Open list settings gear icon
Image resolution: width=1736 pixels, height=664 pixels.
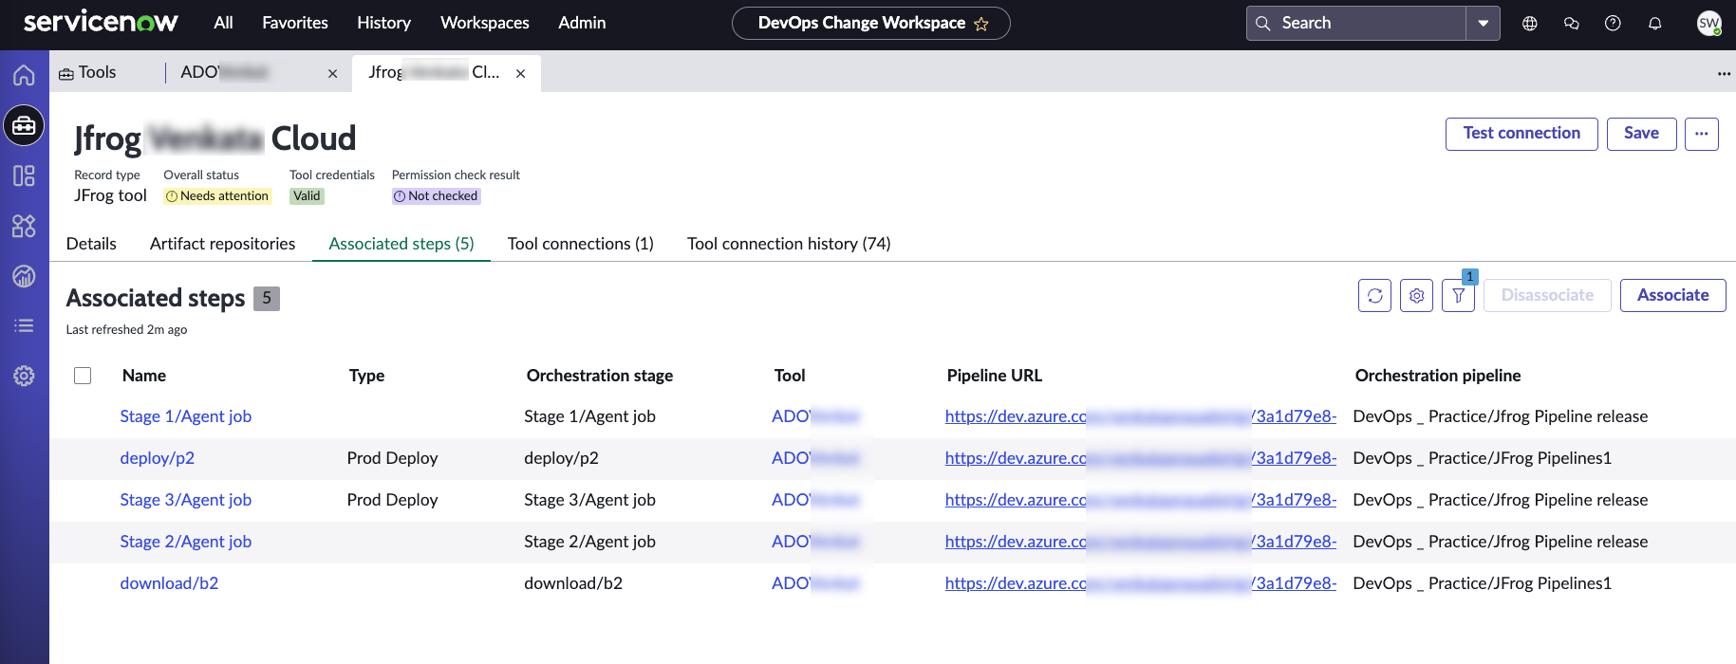(1416, 295)
